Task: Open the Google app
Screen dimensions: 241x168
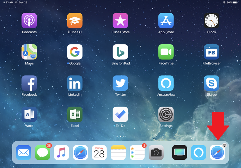Action: (75, 52)
